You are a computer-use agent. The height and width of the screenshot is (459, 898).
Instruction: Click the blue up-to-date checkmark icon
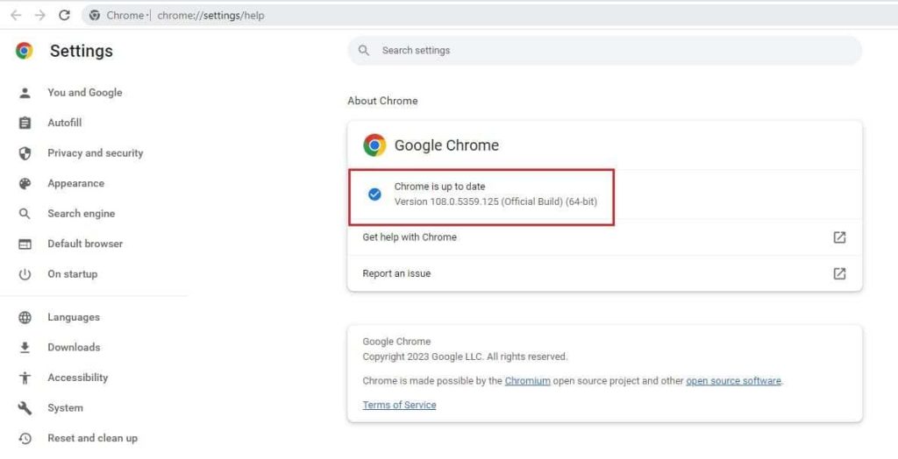(x=374, y=194)
